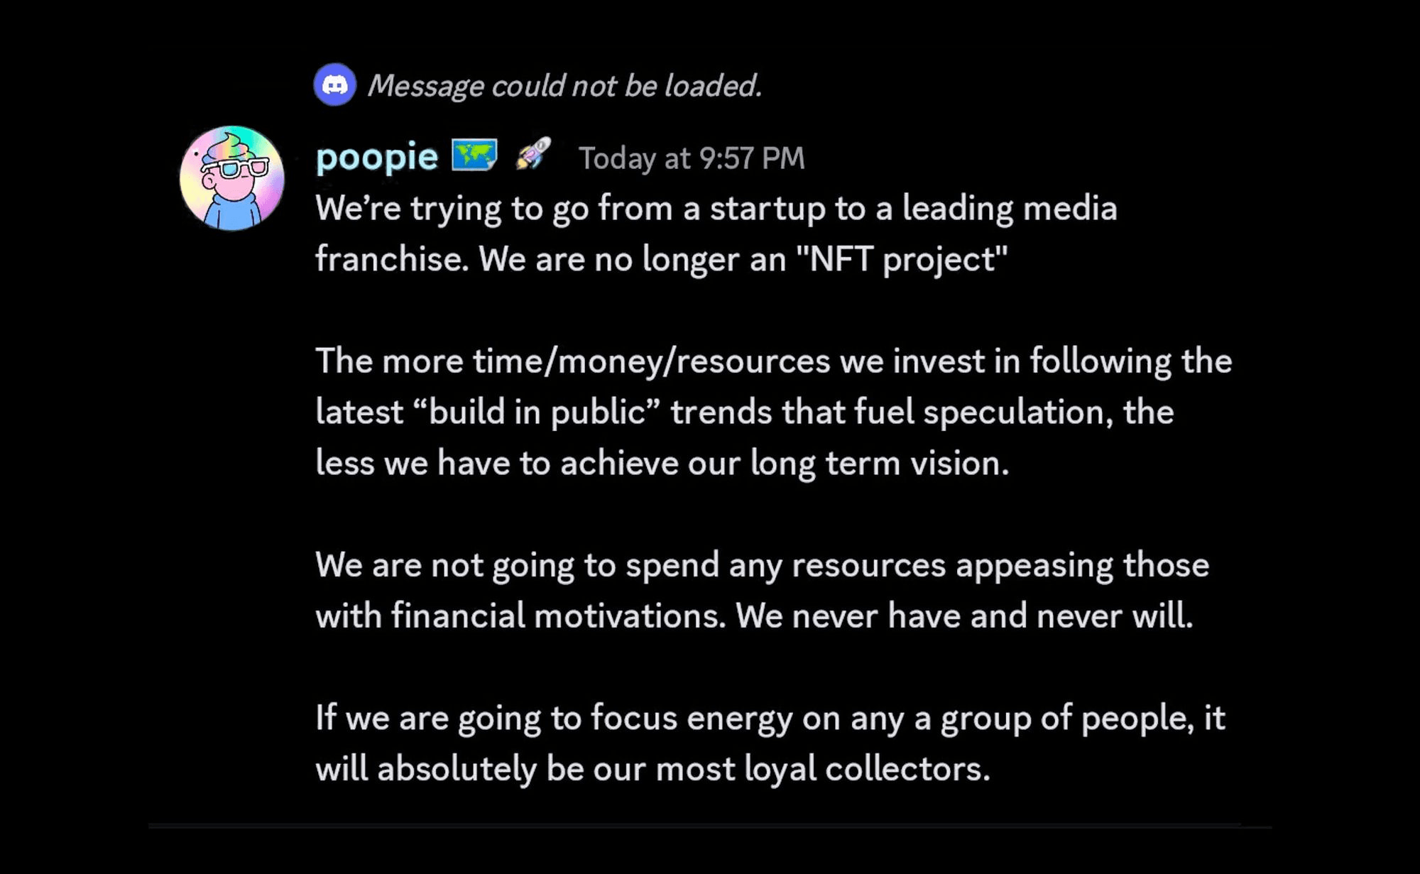This screenshot has height=874, width=1420.
Task: Click the line starting "We are not going to spend"
Action: (x=763, y=566)
